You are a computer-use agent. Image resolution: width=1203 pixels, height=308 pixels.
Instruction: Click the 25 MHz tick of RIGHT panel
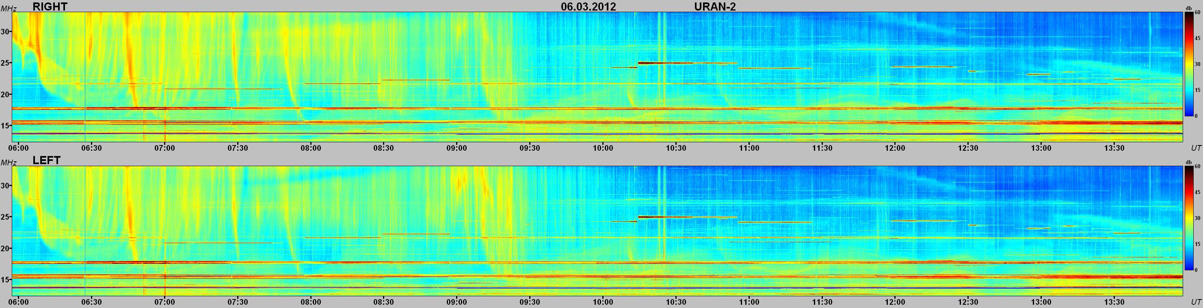(x=5, y=63)
